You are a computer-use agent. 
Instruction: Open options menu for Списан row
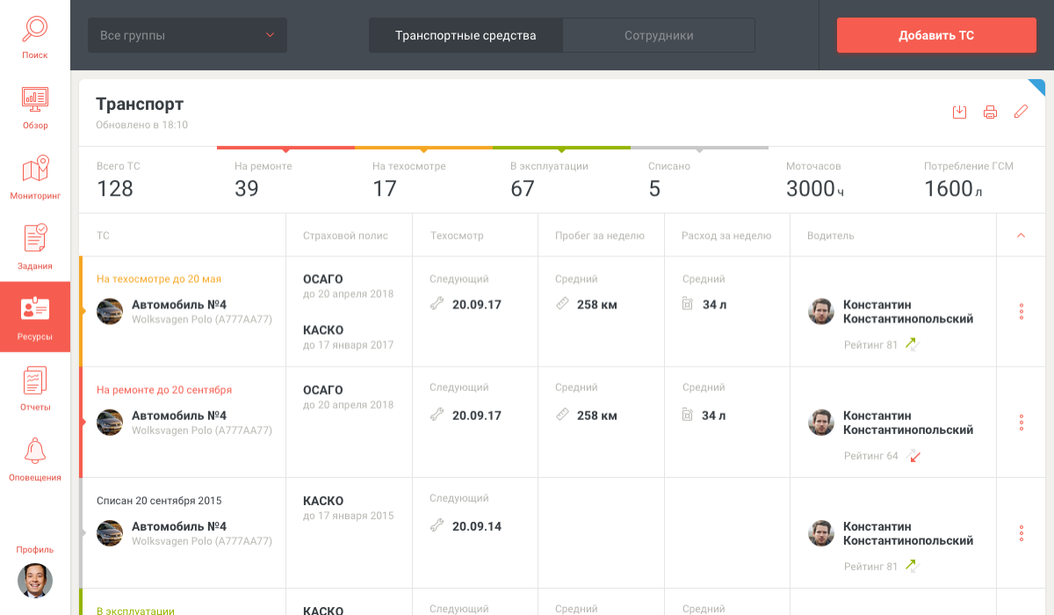[x=1022, y=533]
